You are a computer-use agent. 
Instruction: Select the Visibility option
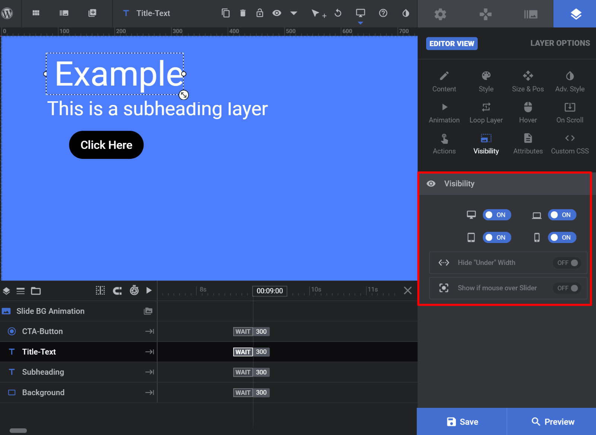tap(486, 144)
